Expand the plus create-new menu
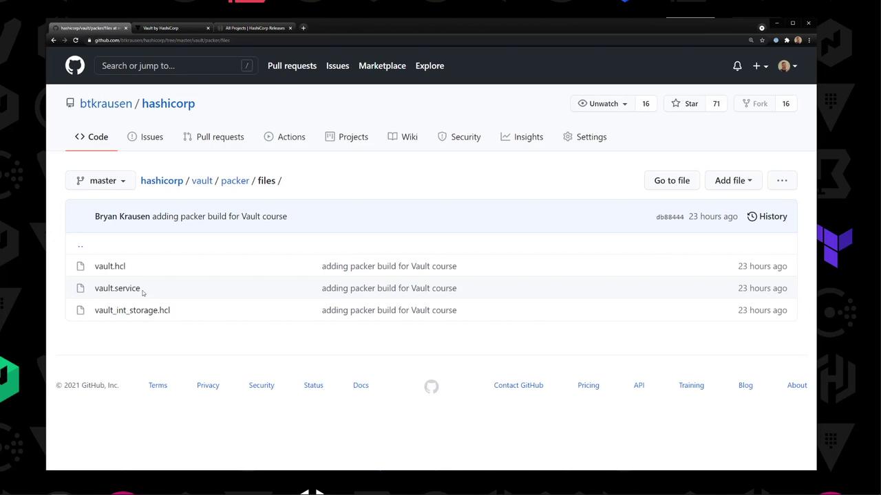This screenshot has height=495, width=881. pyautogui.click(x=760, y=66)
